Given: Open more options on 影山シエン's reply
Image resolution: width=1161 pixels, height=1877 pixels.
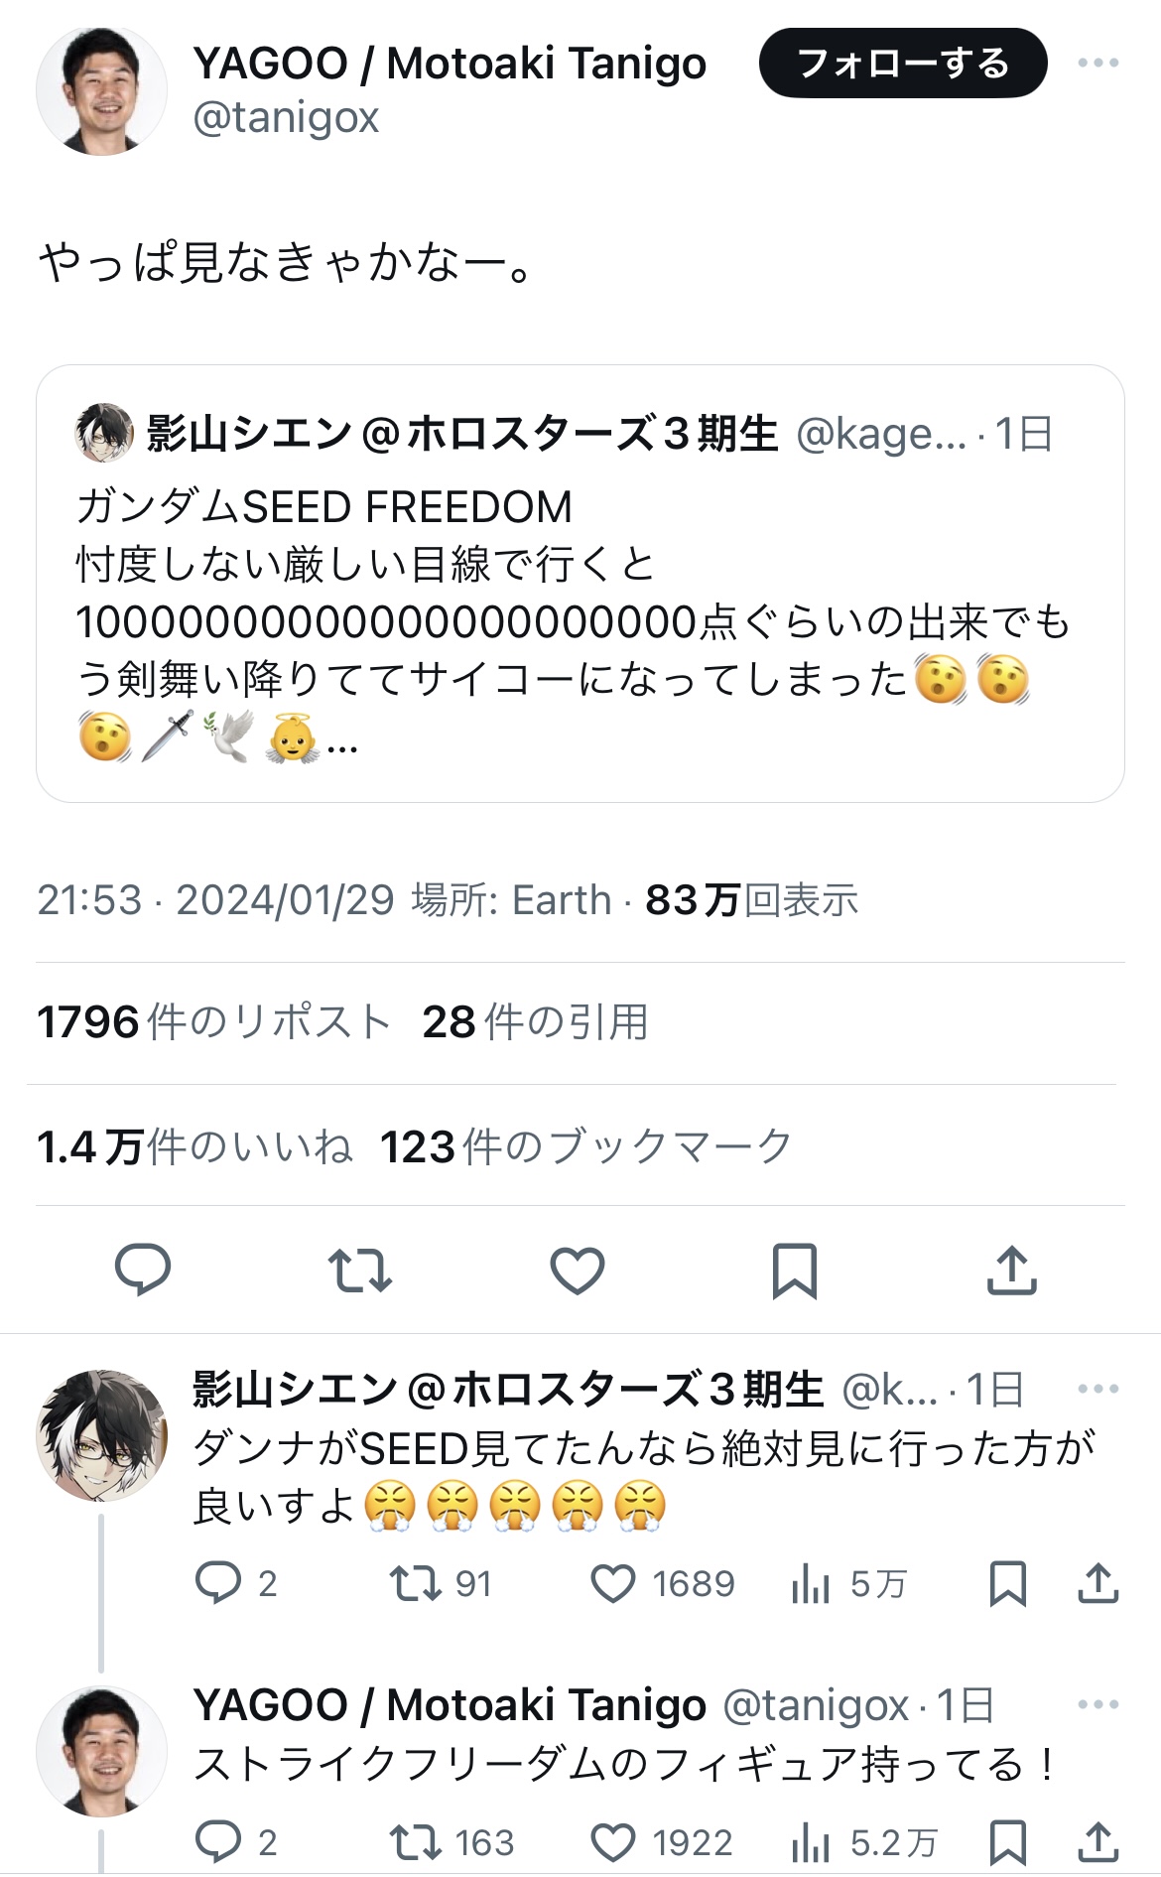Looking at the screenshot, I should [1097, 1389].
